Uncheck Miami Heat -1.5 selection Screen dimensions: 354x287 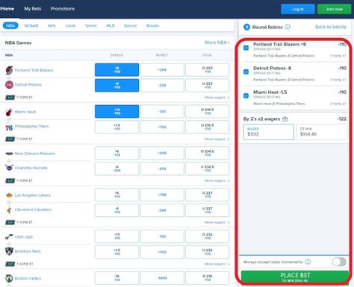click(246, 95)
